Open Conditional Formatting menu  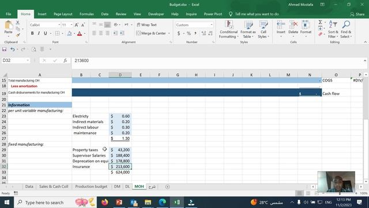(228, 29)
